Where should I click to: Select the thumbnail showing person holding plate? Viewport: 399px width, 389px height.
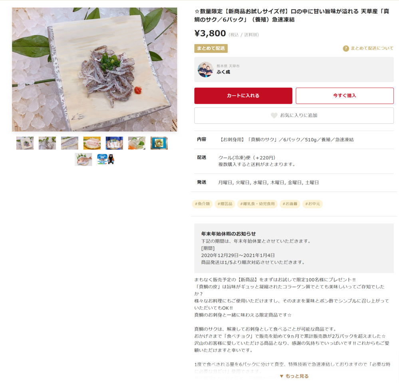click(x=114, y=143)
